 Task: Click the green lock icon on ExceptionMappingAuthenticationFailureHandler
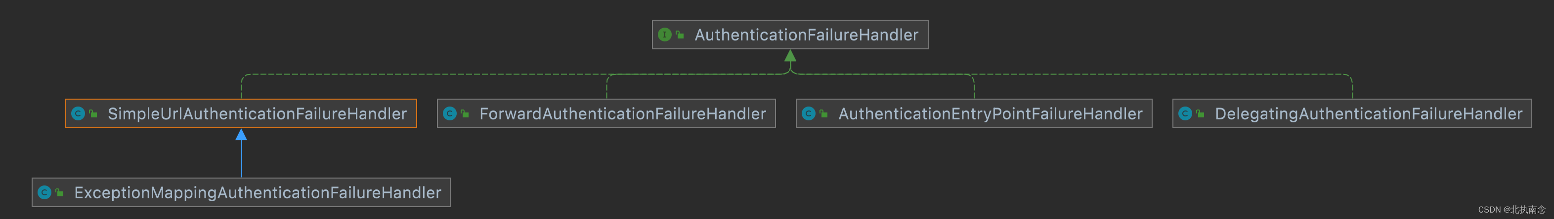tap(59, 192)
